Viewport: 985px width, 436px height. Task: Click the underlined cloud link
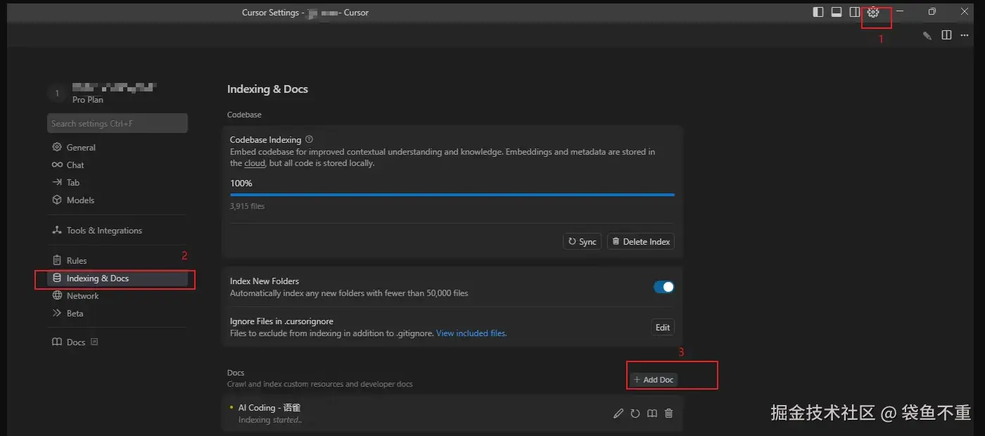(x=255, y=163)
